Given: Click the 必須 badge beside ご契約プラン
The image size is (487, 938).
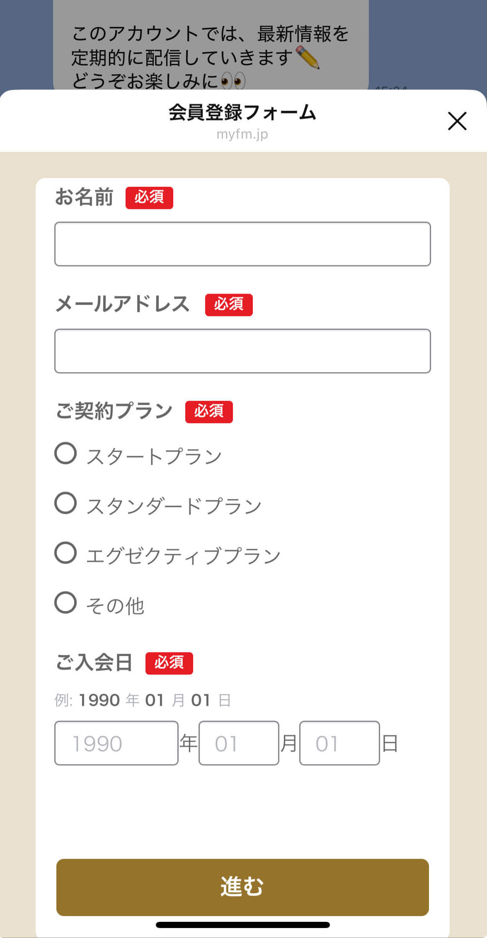Looking at the screenshot, I should tap(209, 412).
